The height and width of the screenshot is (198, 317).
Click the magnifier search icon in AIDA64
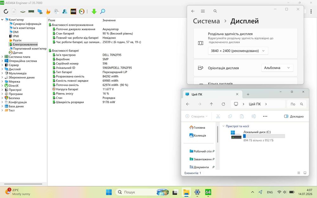102,11
